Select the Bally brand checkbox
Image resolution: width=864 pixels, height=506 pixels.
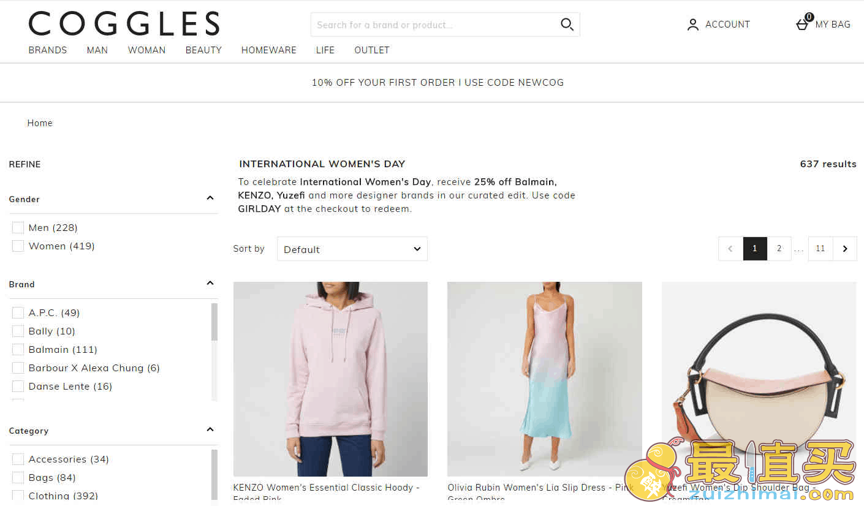point(18,331)
